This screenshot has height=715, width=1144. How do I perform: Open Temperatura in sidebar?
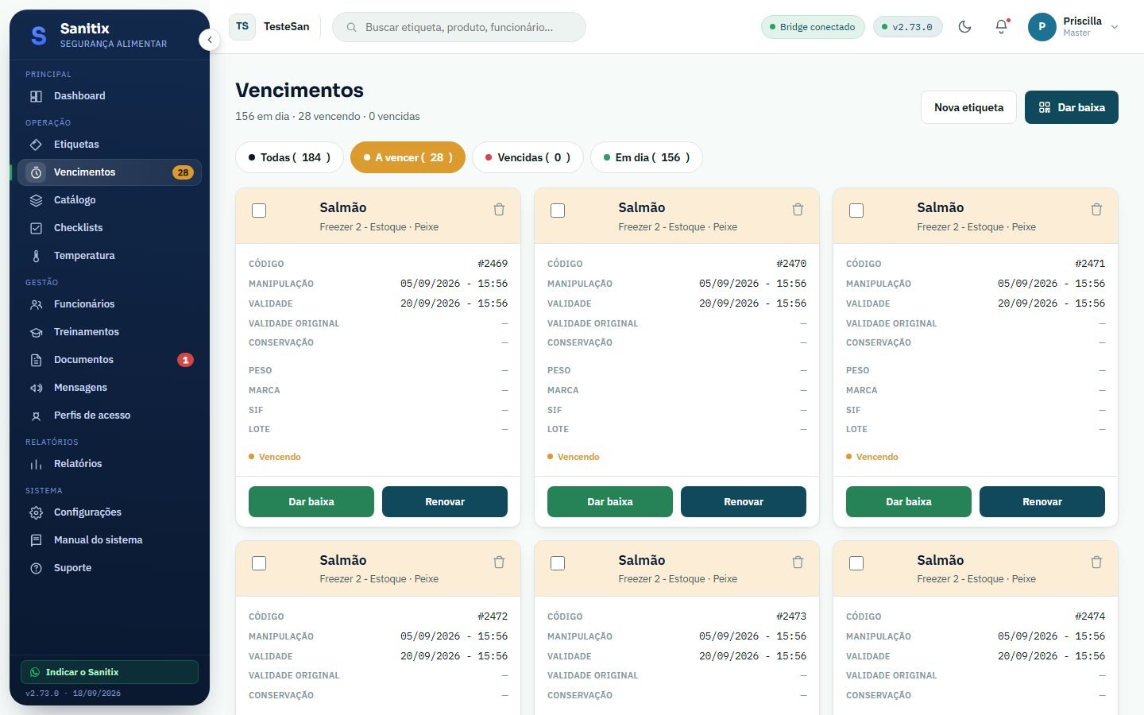click(110, 256)
